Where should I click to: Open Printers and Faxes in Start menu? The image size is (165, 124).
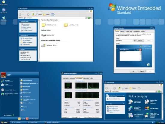pos(26,103)
